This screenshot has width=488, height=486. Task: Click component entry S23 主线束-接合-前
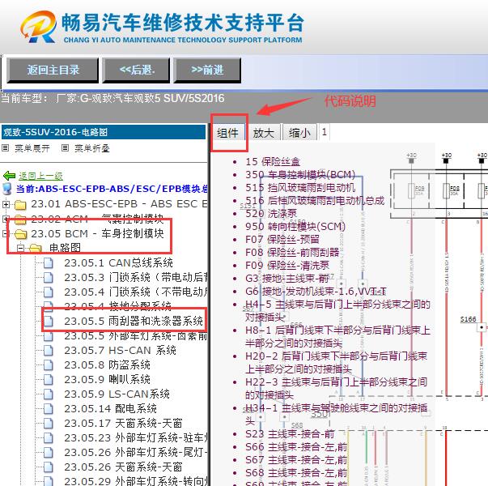tap(290, 434)
